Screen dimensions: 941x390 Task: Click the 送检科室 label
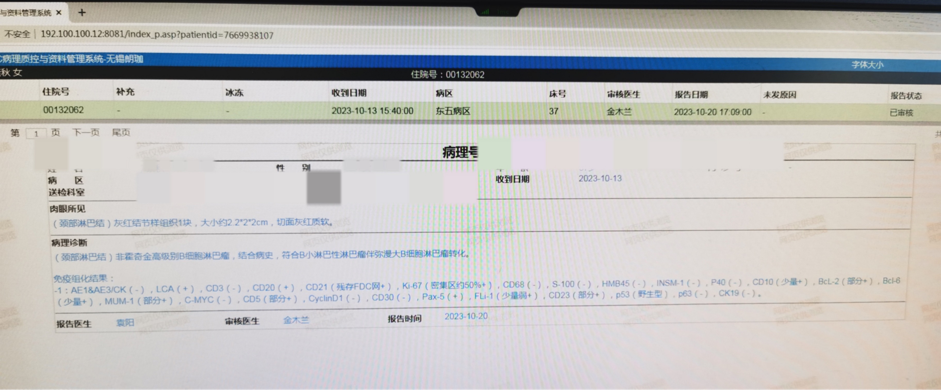(67, 192)
